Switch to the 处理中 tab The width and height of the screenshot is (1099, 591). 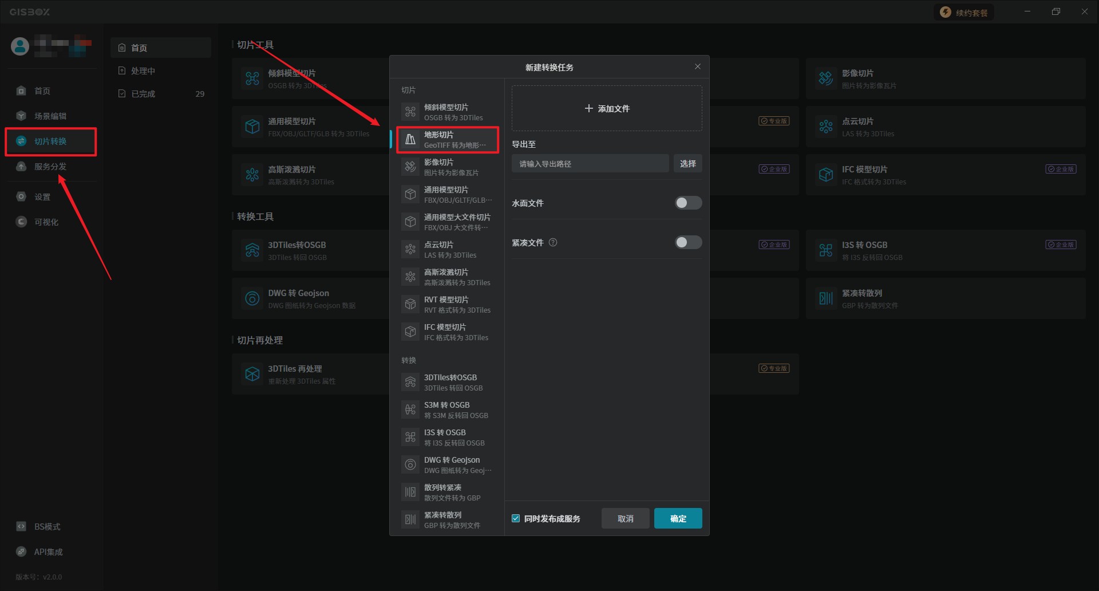[143, 71]
